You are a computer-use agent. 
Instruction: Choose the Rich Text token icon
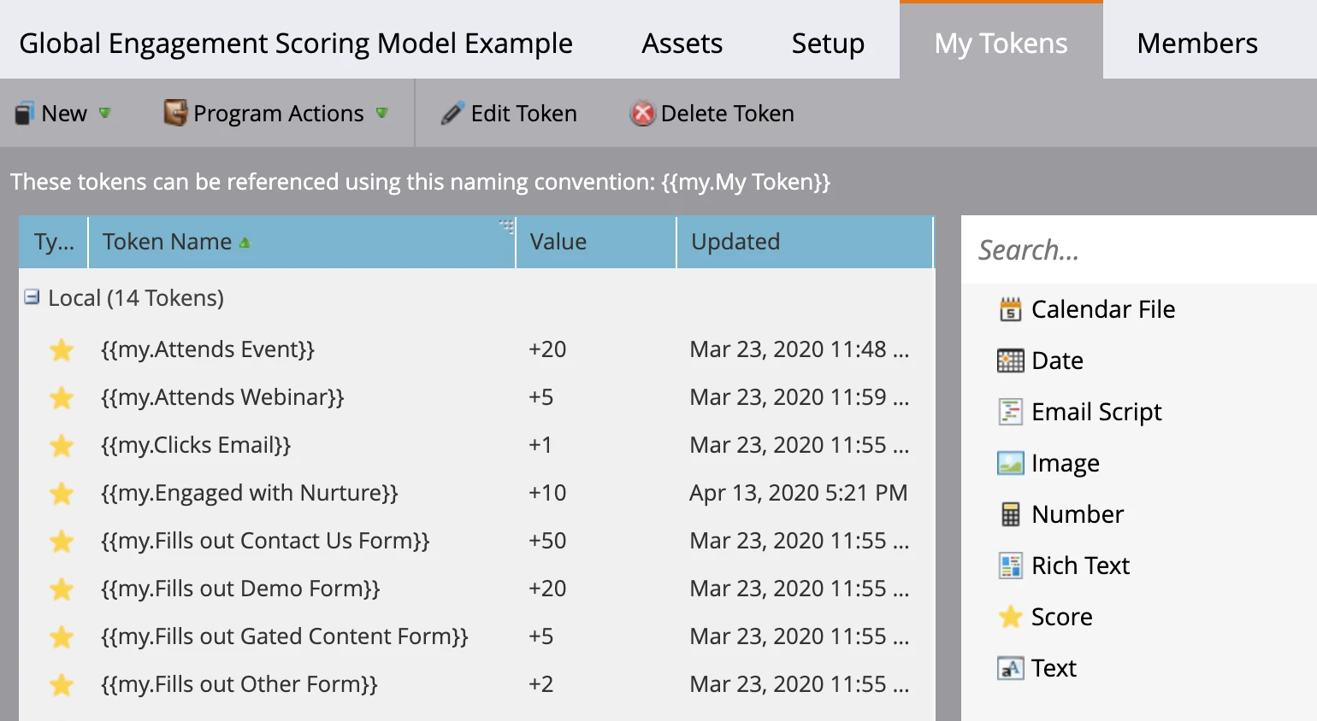click(1010, 566)
